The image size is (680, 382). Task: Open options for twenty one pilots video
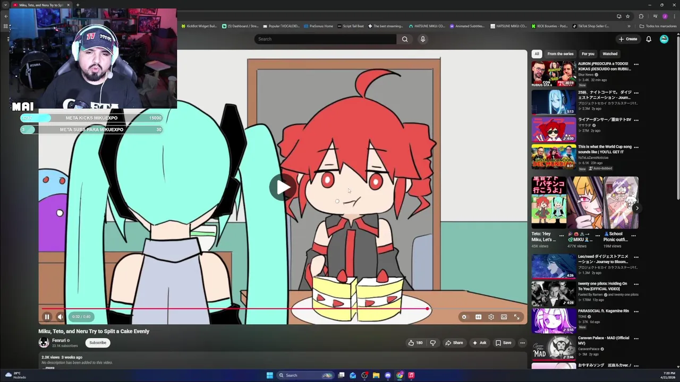point(636,284)
